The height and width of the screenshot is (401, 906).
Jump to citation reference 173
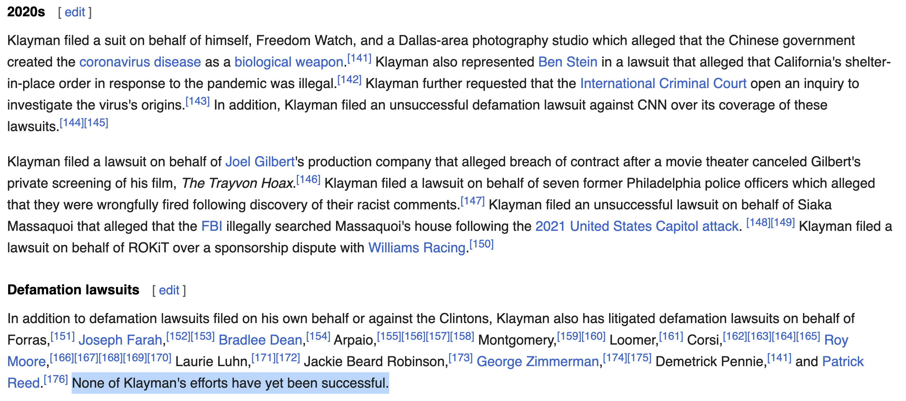[x=460, y=357]
